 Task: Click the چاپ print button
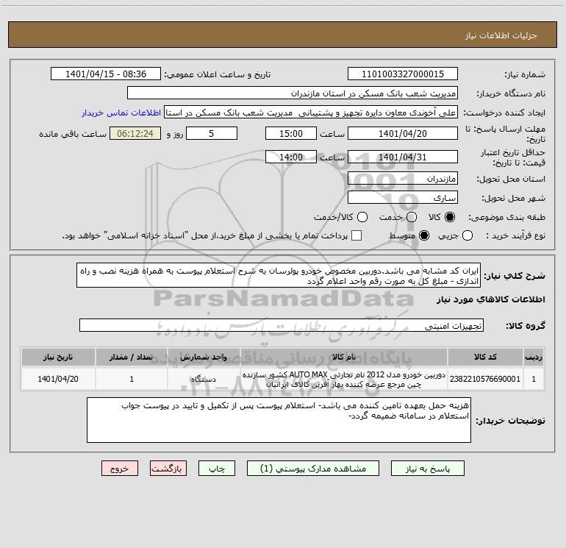(217, 469)
